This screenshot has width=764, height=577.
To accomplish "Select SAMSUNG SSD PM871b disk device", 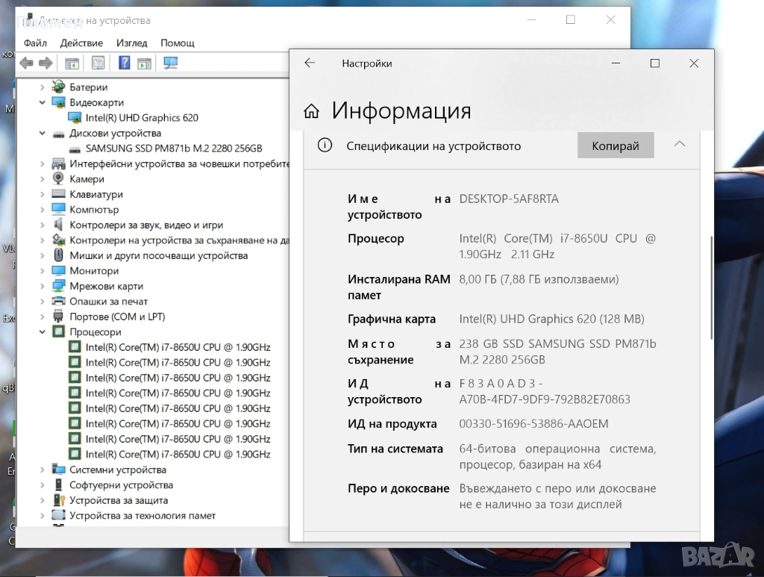I will click(173, 149).
